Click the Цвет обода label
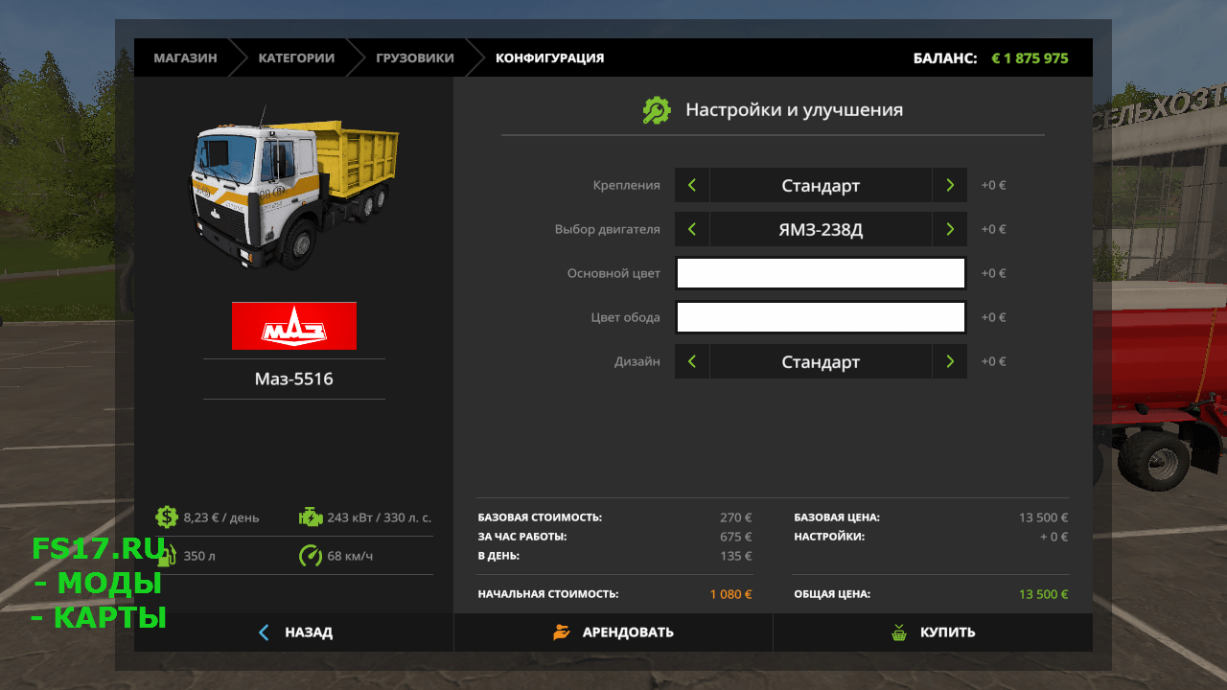 tap(625, 317)
